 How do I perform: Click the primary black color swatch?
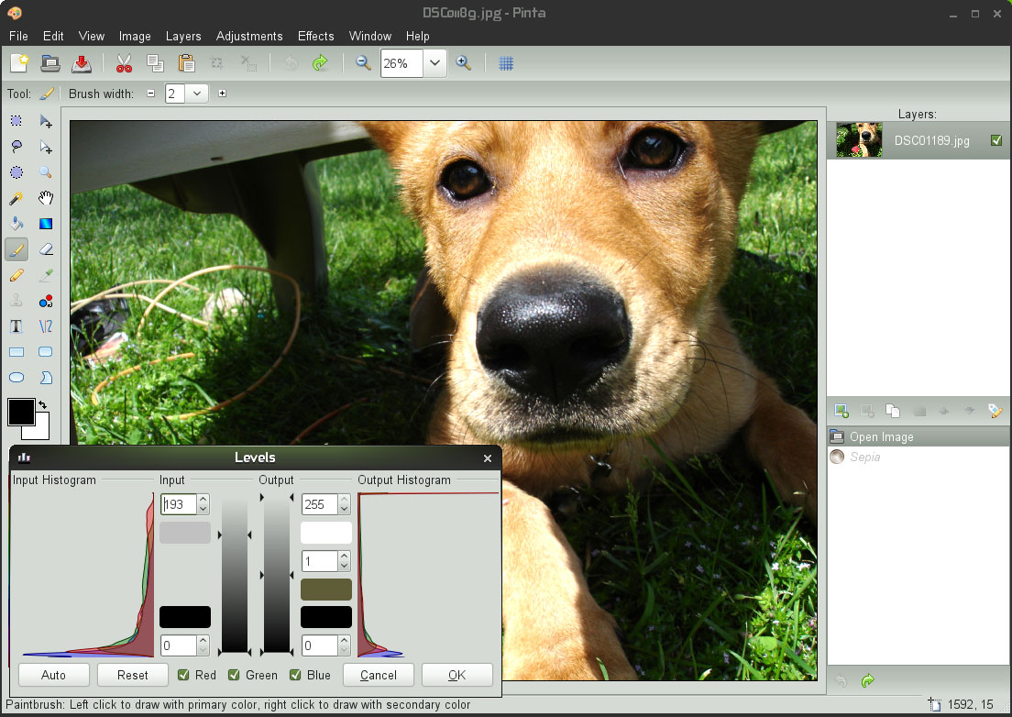coord(20,412)
